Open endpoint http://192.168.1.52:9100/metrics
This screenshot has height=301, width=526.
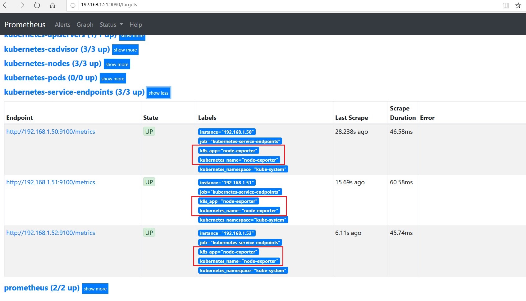[51, 233]
